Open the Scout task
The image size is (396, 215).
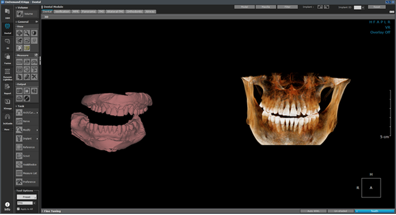pyautogui.click(x=27, y=156)
